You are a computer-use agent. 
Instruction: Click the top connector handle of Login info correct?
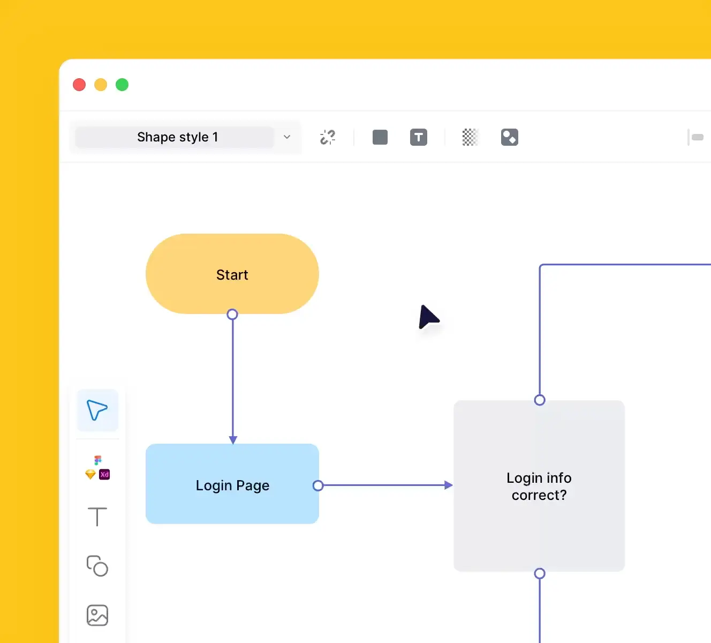(x=540, y=400)
